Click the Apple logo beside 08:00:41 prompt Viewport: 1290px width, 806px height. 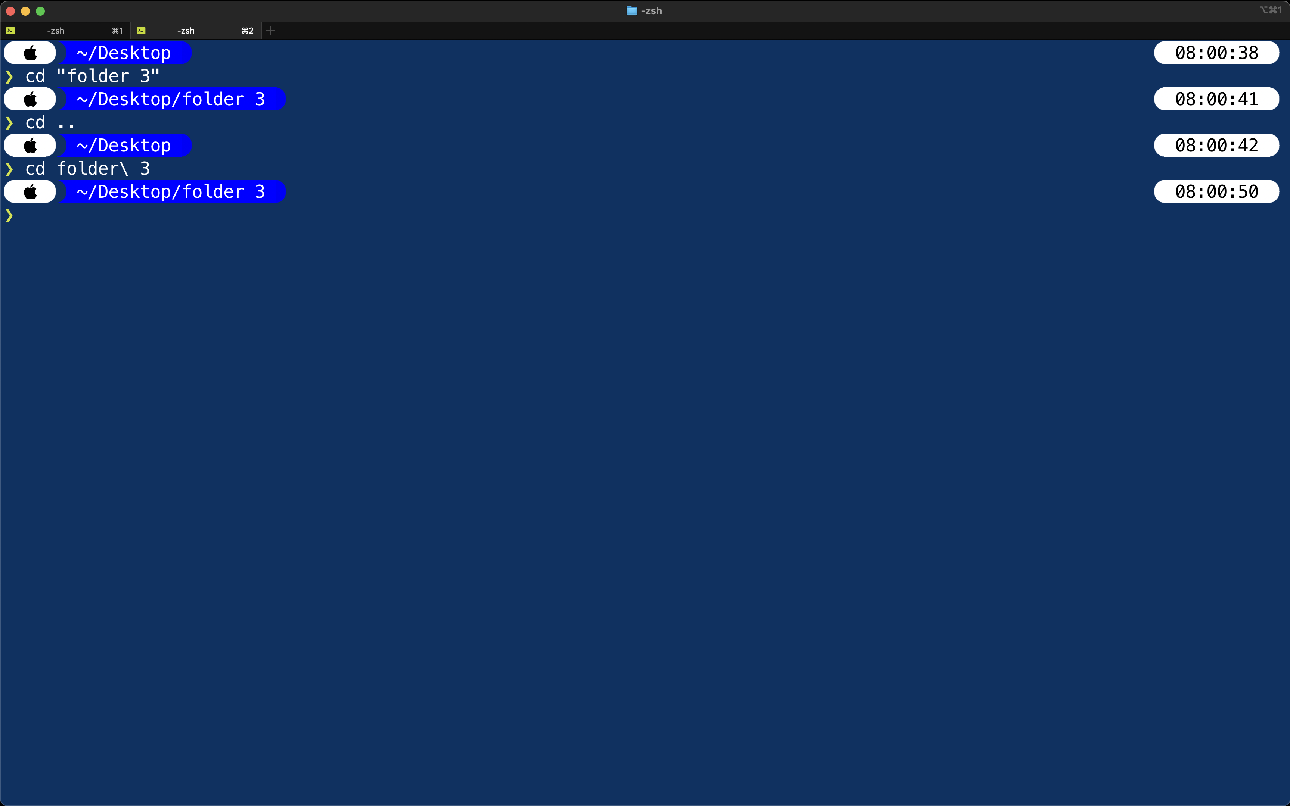[x=31, y=99]
